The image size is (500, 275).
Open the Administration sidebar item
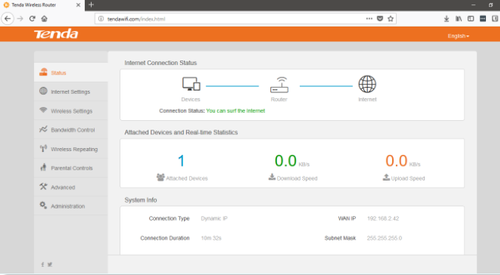[71, 206]
